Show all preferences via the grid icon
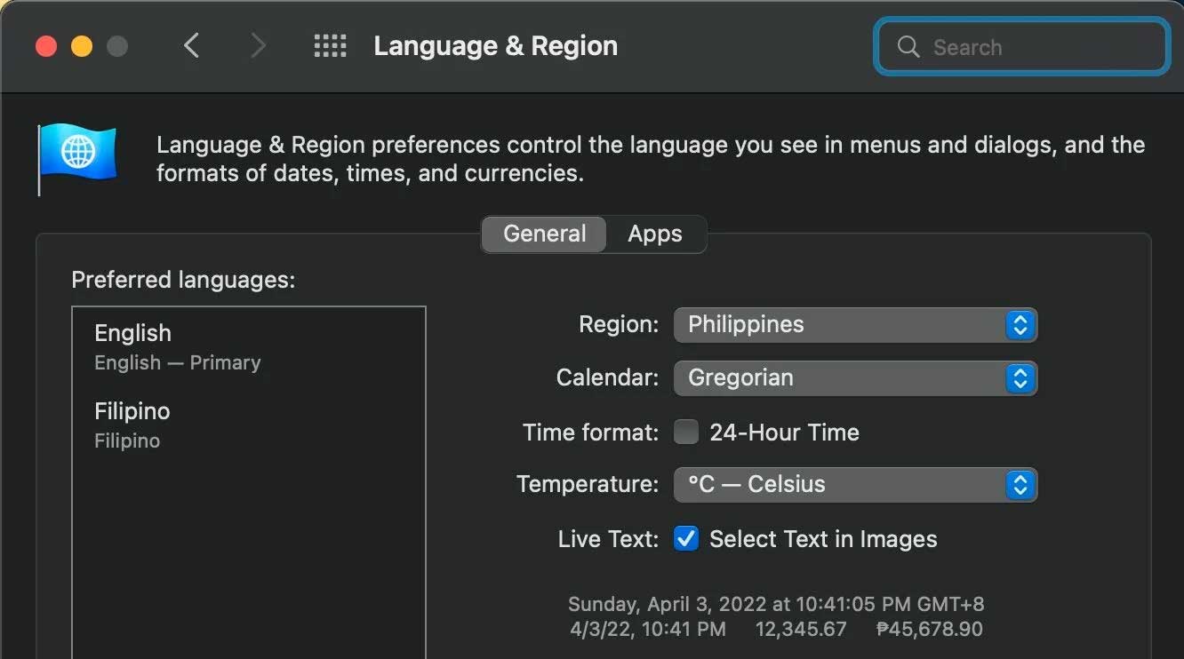 330,46
